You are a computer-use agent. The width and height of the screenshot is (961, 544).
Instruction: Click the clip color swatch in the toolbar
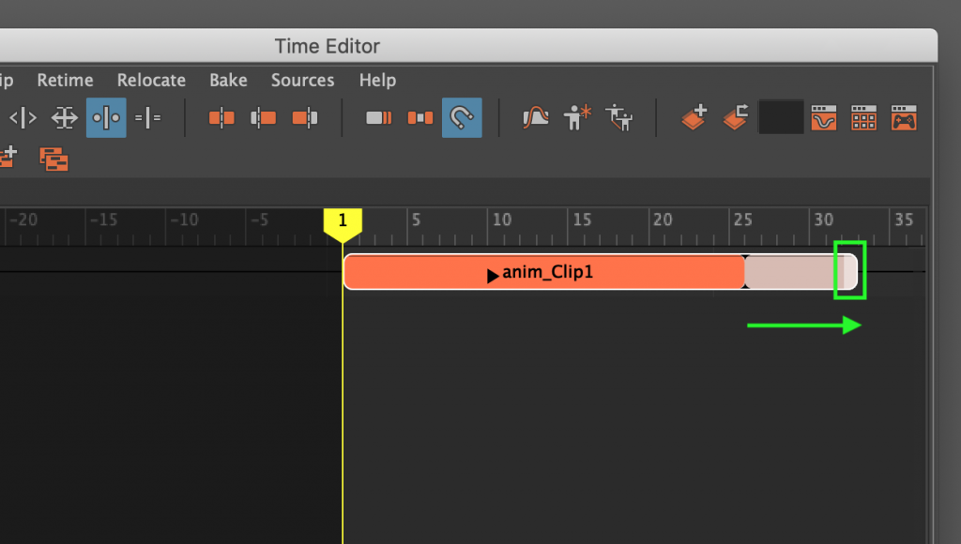[781, 117]
